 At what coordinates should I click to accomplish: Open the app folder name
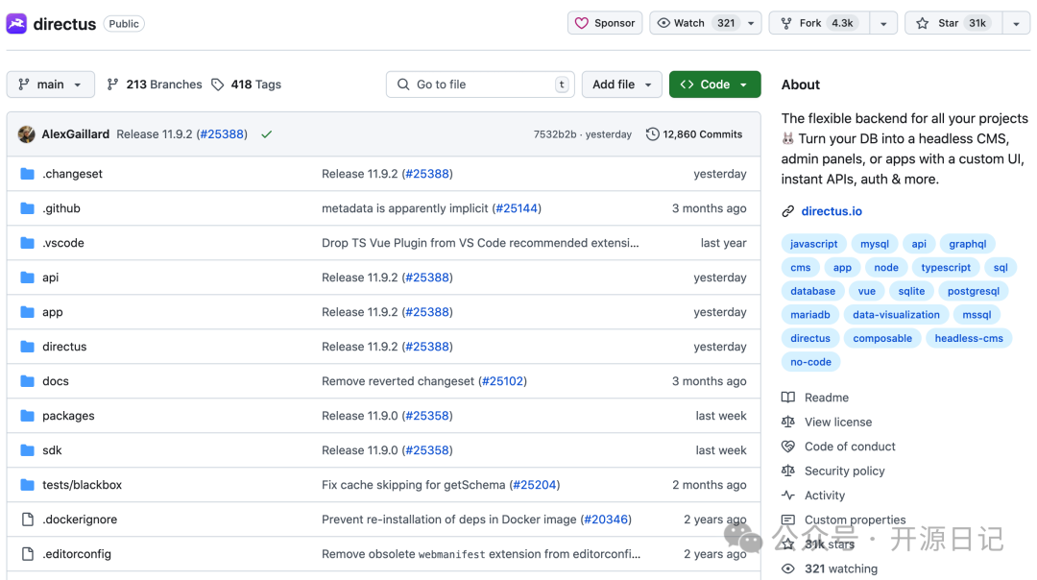(x=52, y=312)
